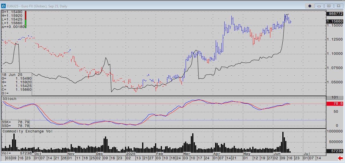Click the '1.15000' price axis label
This screenshot has height=163, width=345.
335,25
